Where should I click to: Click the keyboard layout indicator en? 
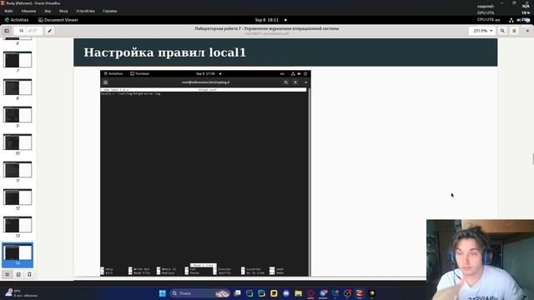(x=497, y=20)
